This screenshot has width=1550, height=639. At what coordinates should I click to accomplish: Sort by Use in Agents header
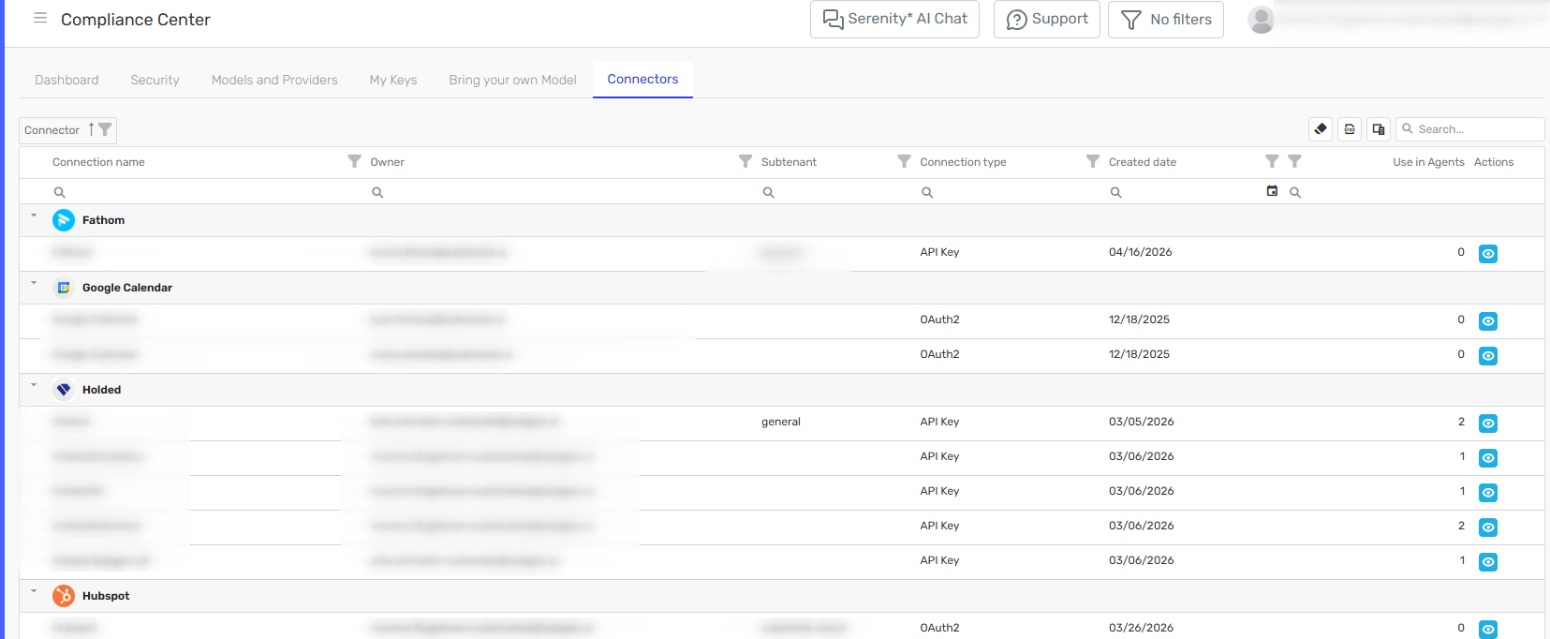pos(1428,162)
